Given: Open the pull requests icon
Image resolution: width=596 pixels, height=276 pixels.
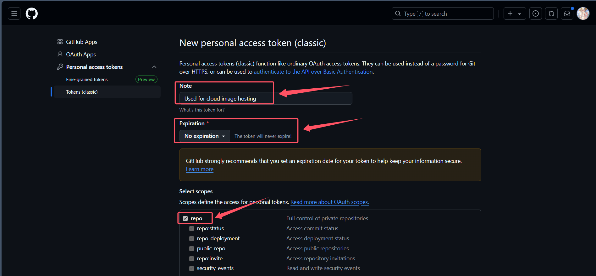Looking at the screenshot, I should [551, 13].
